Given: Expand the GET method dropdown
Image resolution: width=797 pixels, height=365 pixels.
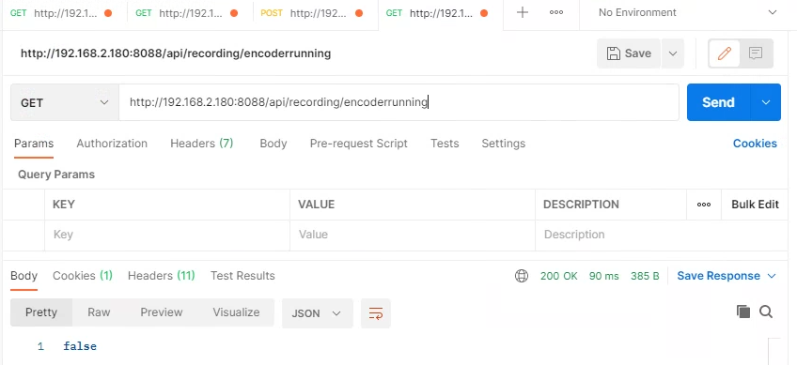Looking at the screenshot, I should click(65, 102).
